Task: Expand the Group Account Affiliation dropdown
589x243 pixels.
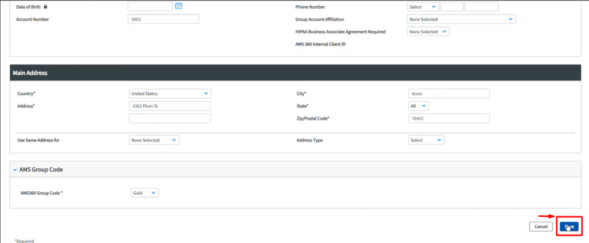Action: (x=461, y=19)
